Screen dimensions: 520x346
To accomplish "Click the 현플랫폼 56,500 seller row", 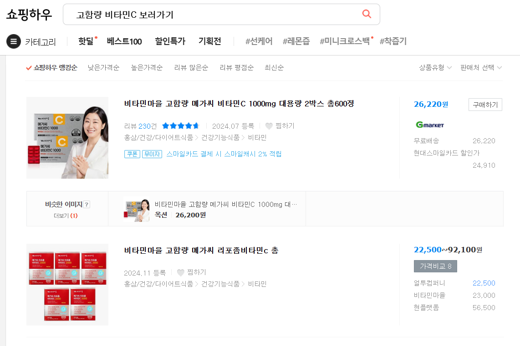I will pyautogui.click(x=454, y=308).
